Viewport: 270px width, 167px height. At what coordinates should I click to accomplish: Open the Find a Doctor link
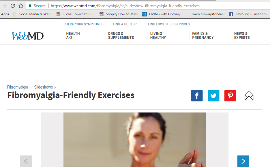point(125,24)
